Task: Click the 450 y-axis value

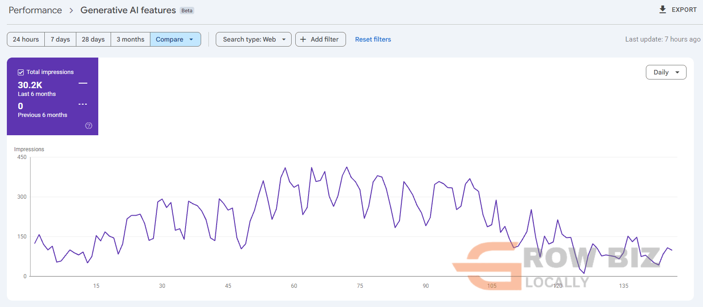Action: 22,157
